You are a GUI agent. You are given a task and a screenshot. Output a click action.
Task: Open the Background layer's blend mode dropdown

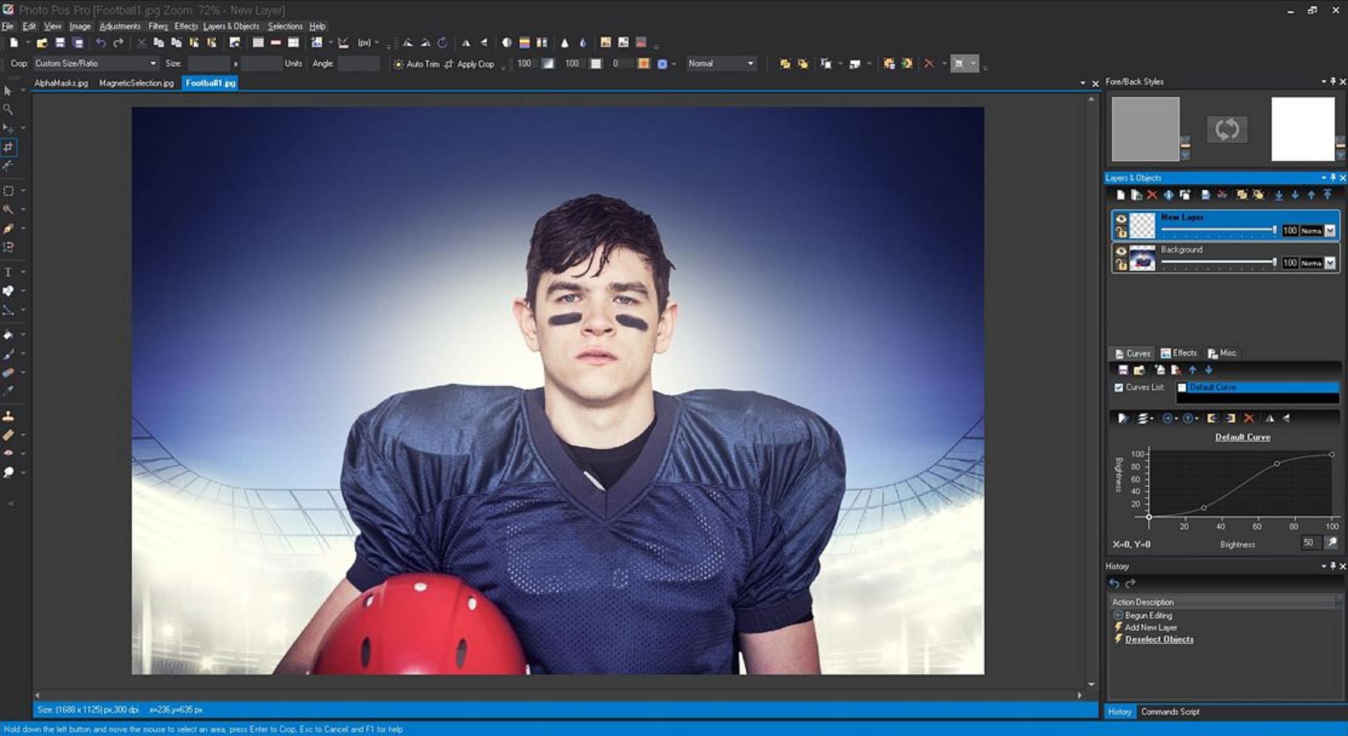[x=1330, y=263]
